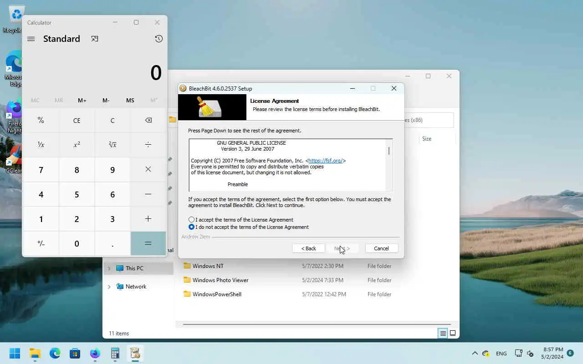Show hidden system tray icons chevron
This screenshot has height=364, width=583.
[475, 353]
